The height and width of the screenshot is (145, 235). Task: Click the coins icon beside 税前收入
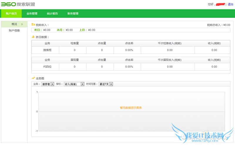[33, 25]
